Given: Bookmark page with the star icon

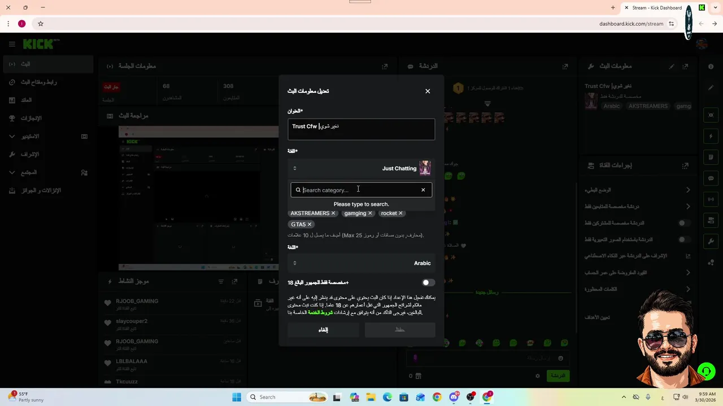Looking at the screenshot, I should point(41,24).
